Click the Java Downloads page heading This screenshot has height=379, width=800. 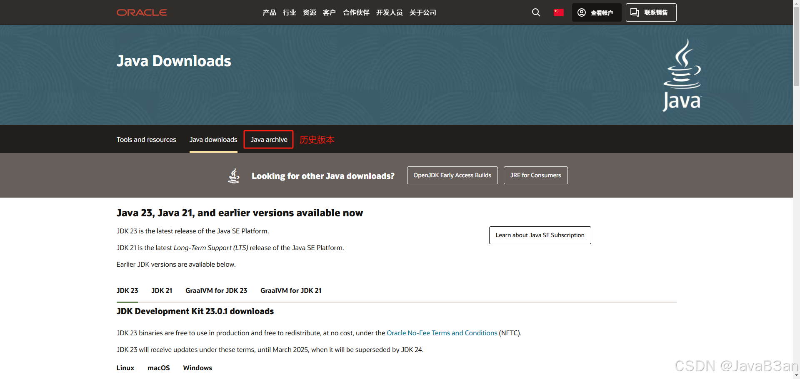click(x=174, y=61)
